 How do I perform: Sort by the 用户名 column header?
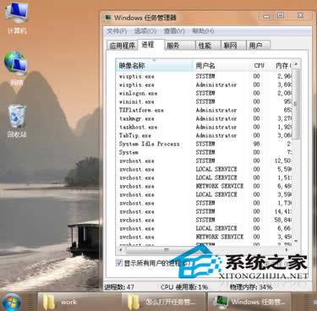[x=222, y=66]
